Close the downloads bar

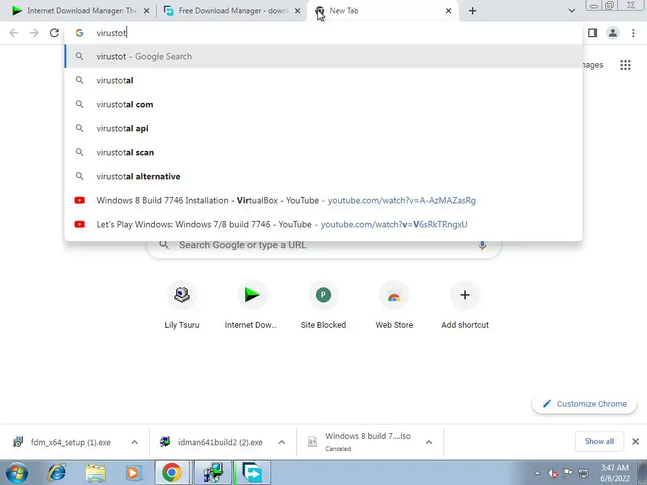pos(636,441)
